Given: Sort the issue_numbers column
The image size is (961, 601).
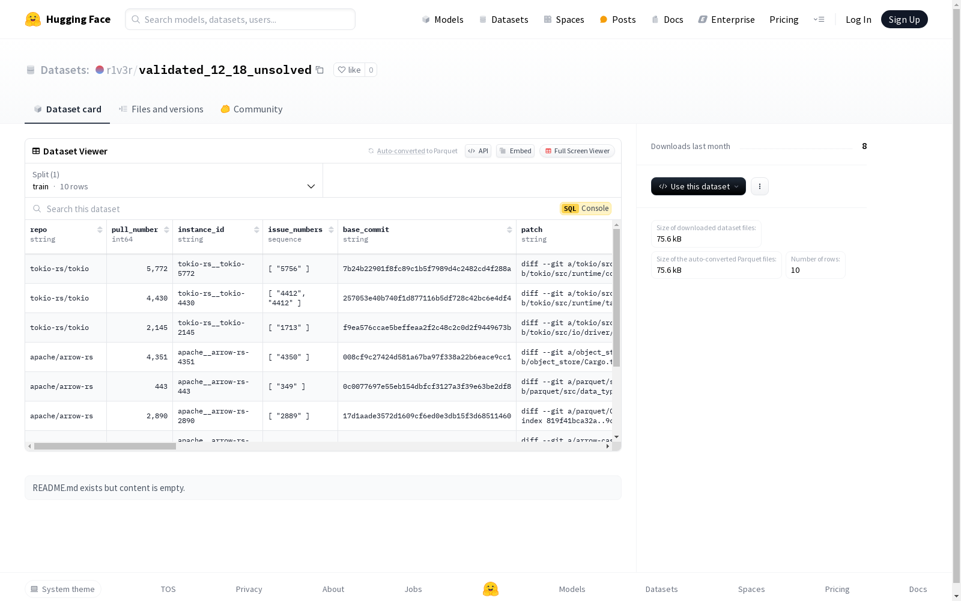Looking at the screenshot, I should coord(331,230).
